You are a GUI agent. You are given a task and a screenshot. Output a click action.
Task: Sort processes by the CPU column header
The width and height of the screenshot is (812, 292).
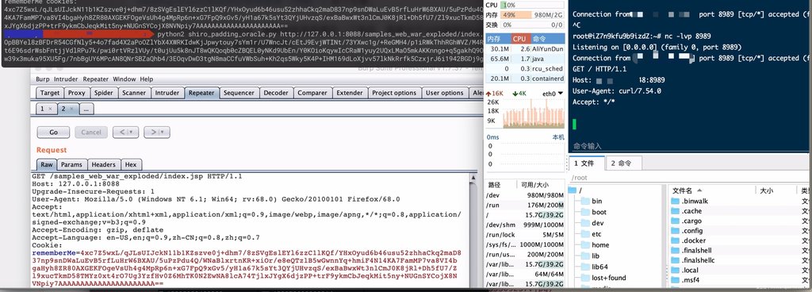point(519,39)
